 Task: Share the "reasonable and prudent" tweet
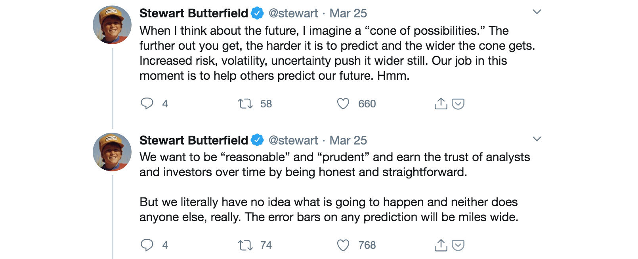pyautogui.click(x=441, y=245)
